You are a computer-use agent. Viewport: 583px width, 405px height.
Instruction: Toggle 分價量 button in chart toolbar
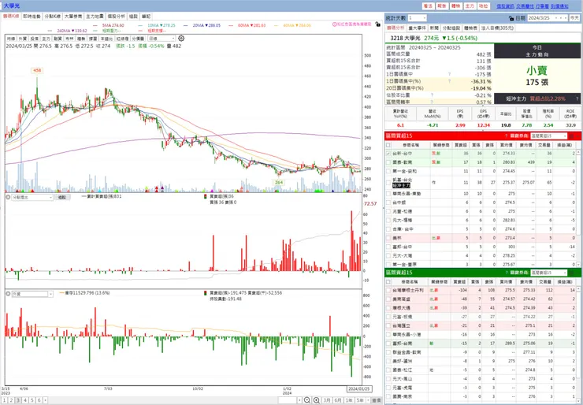tap(138, 39)
